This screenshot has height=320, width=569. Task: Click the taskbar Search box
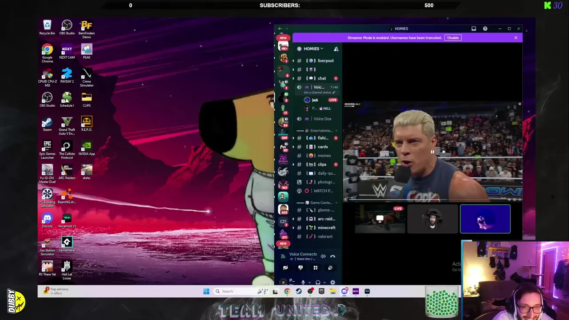[241, 292]
